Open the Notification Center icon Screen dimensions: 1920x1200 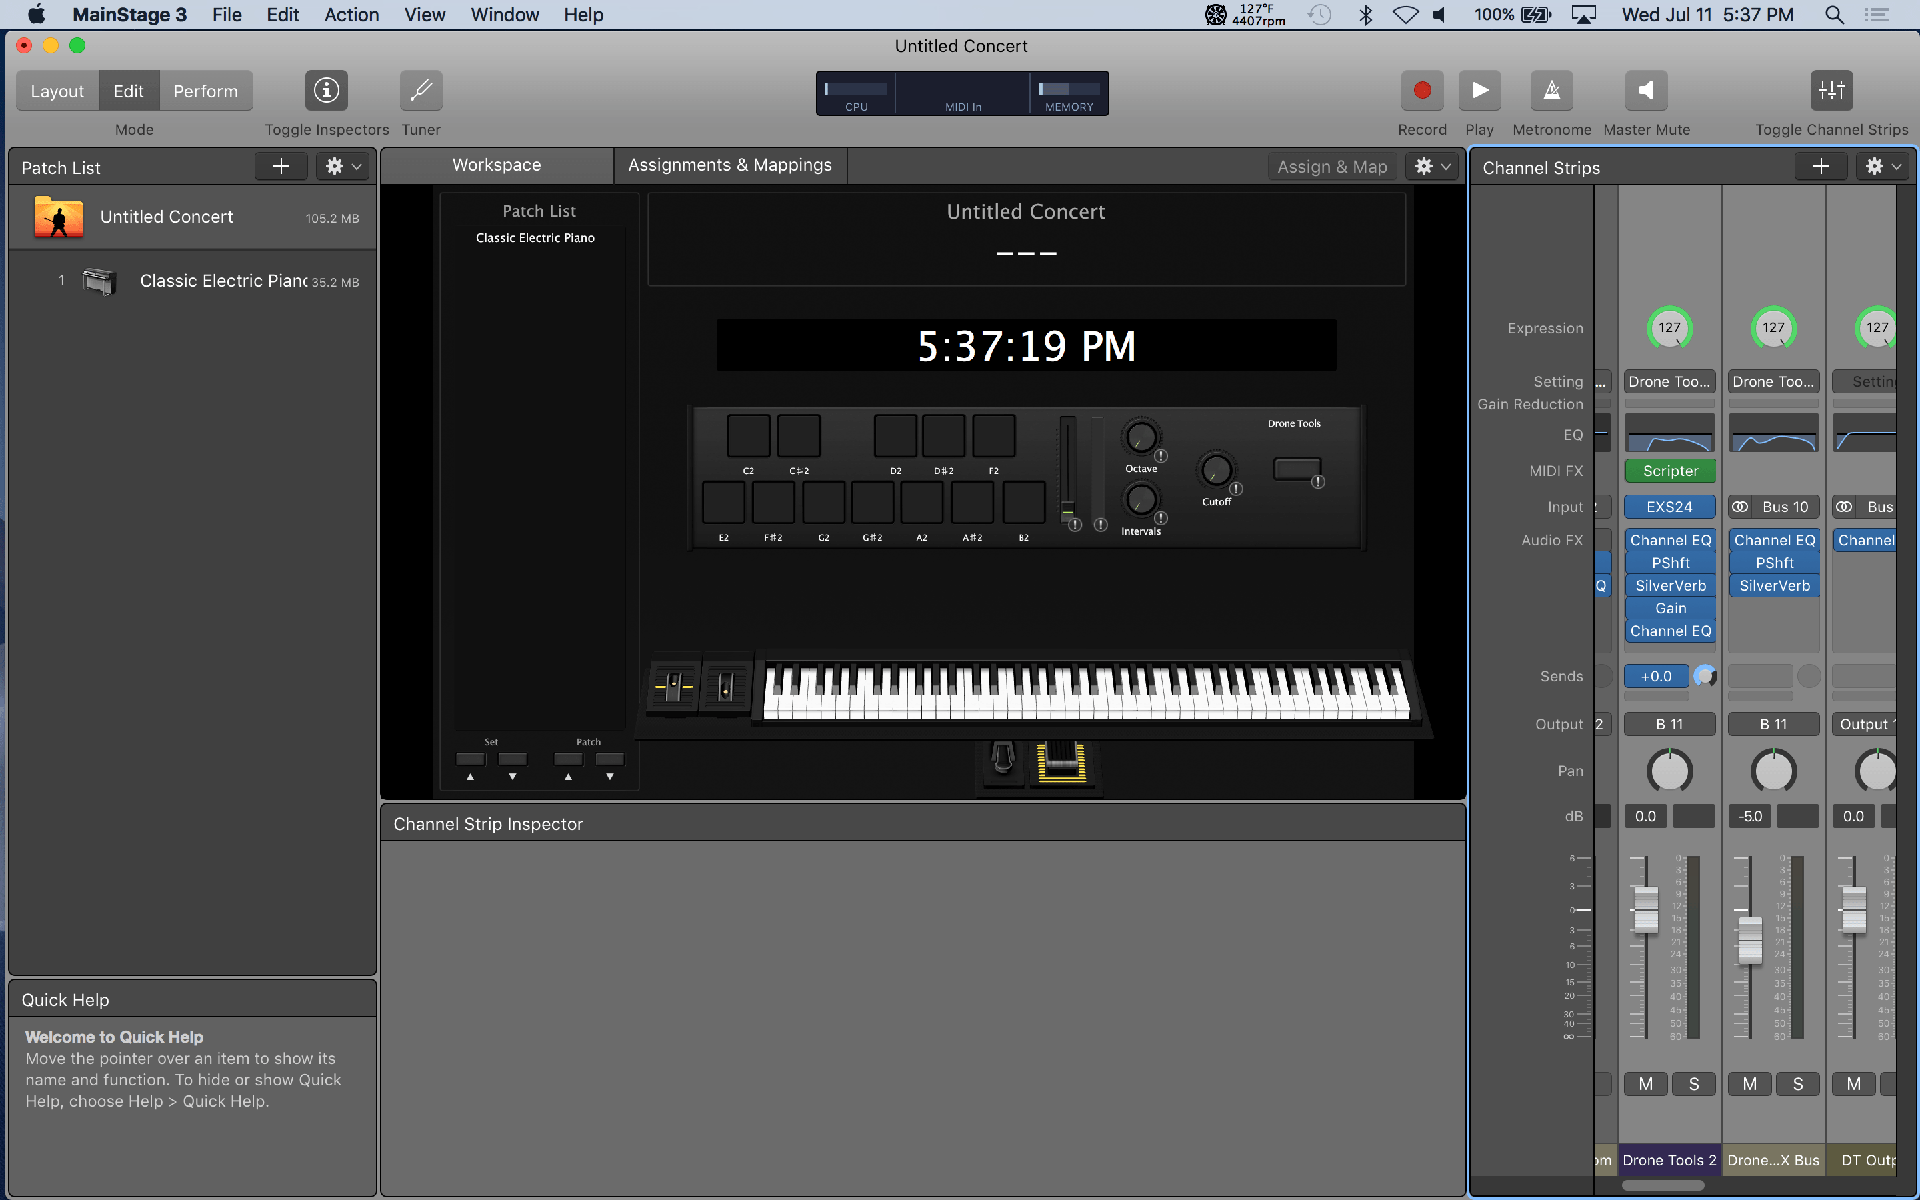pyautogui.click(x=1877, y=14)
